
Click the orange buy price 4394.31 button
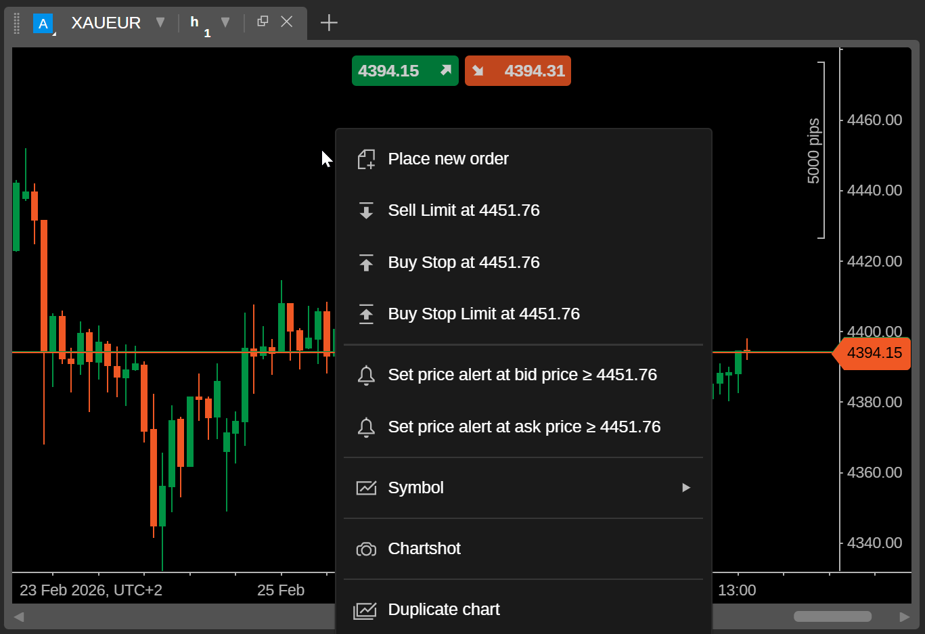point(518,70)
